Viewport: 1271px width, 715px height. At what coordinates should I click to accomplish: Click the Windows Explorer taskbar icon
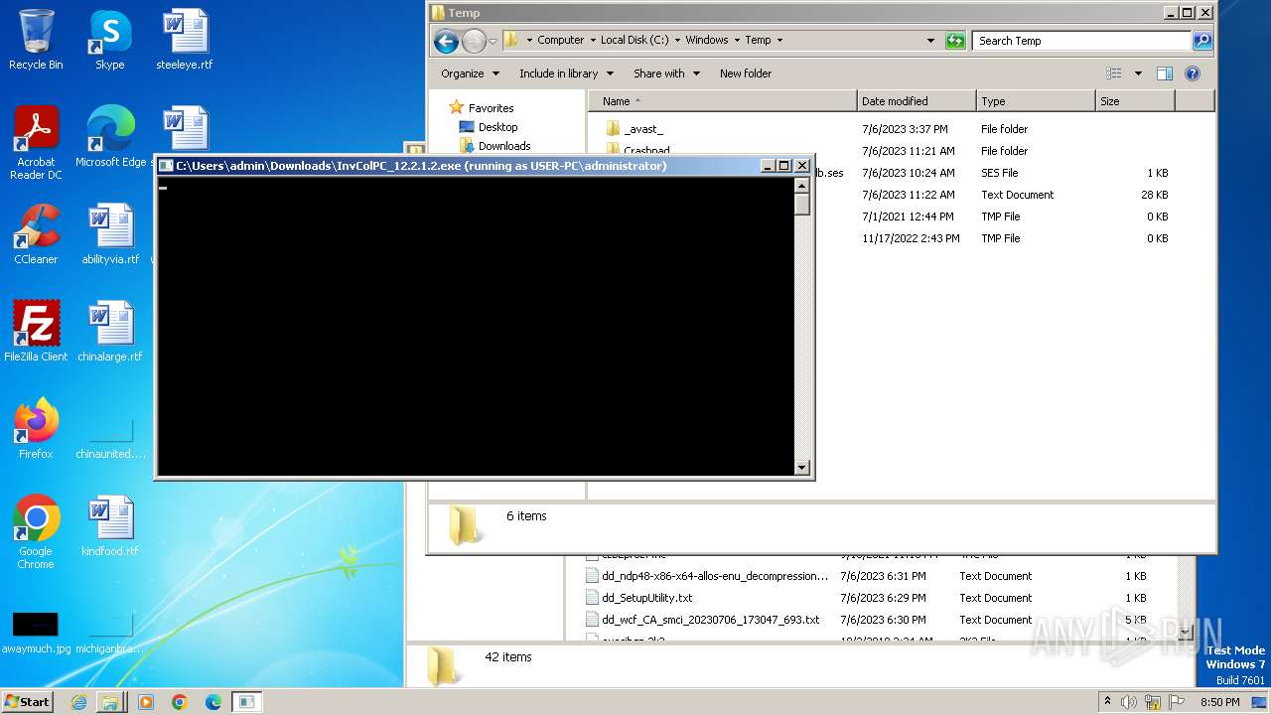[x=110, y=702]
